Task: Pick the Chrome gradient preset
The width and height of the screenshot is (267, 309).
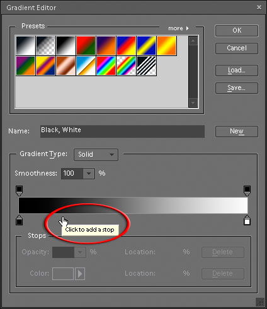Action: [86, 65]
